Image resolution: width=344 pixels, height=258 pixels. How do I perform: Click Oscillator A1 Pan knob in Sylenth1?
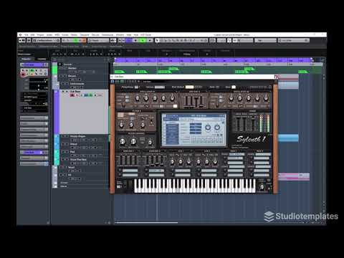coord(172,98)
